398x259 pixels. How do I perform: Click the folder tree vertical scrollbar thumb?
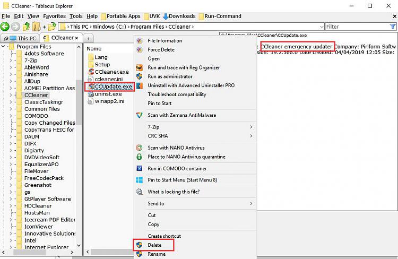pyautogui.click(x=79, y=102)
